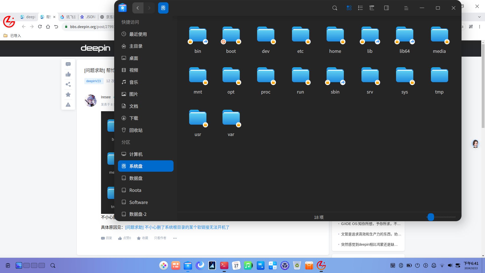The height and width of the screenshot is (273, 485).
Task: Open 图片 sidebar entry
Action: click(x=146, y=94)
